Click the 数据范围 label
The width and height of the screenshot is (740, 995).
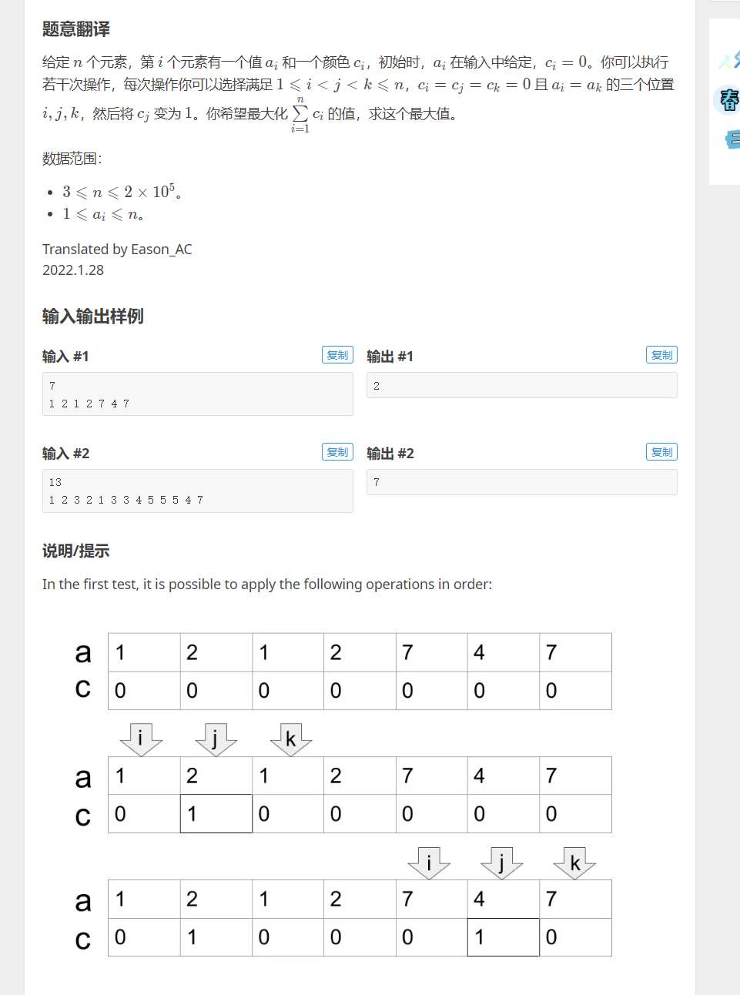(72, 159)
